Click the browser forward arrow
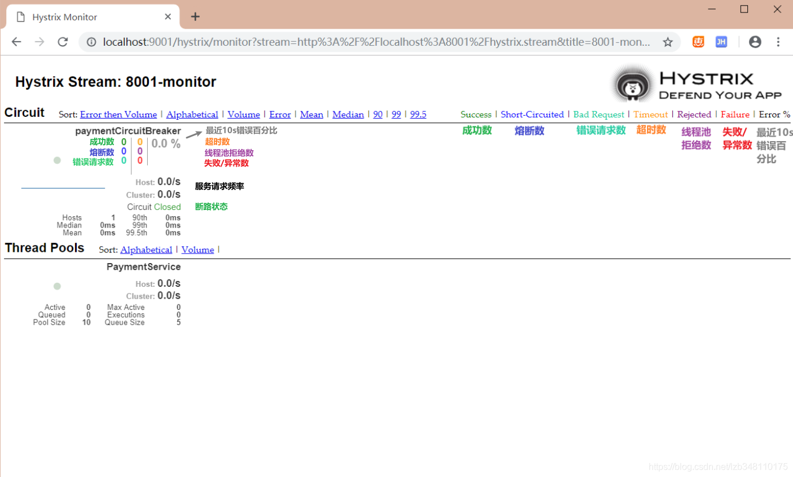 39,42
